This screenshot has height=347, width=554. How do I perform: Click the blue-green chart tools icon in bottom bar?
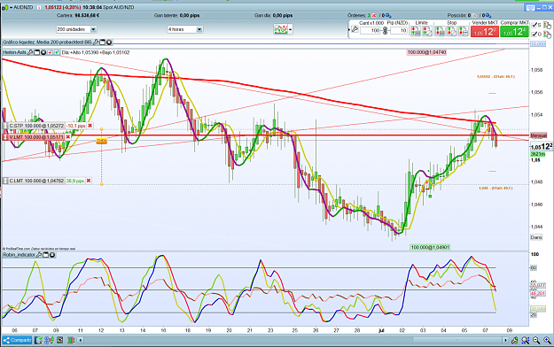pos(49,340)
